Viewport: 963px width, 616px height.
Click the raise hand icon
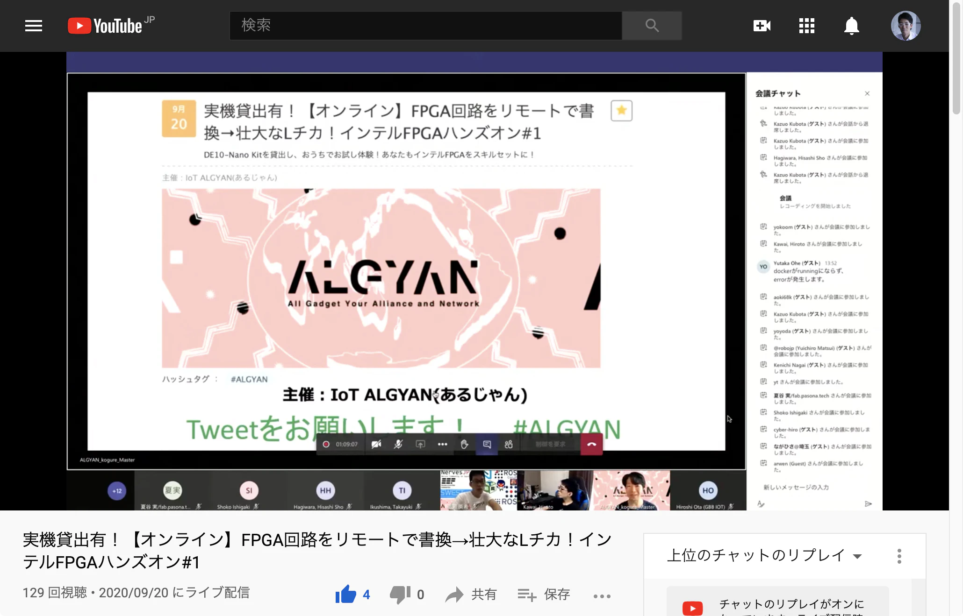point(464,444)
